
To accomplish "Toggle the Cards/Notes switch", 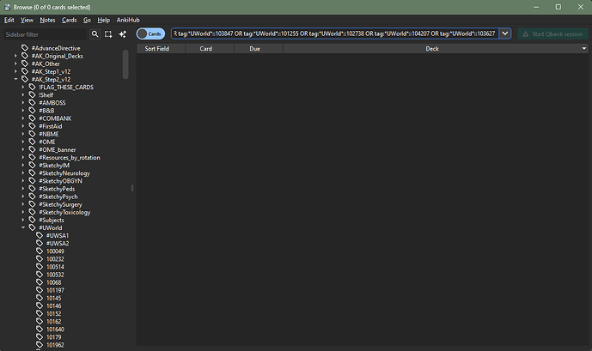I will [x=150, y=33].
